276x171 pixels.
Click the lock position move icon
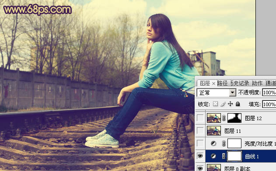pyautogui.click(x=230, y=104)
